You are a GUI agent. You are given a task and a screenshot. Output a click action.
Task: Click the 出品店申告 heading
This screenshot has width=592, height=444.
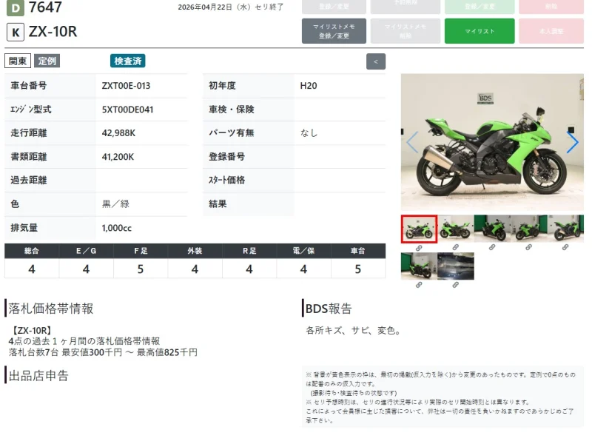[x=38, y=376]
